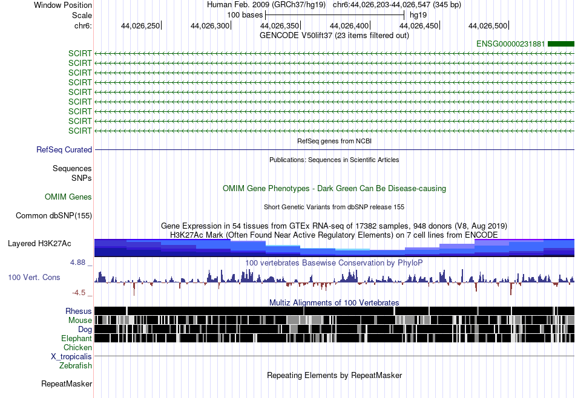
Task: Click the Zebrafish species label
Action: (x=76, y=365)
